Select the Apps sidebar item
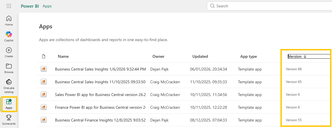The image size is (332, 128). [x=9, y=104]
